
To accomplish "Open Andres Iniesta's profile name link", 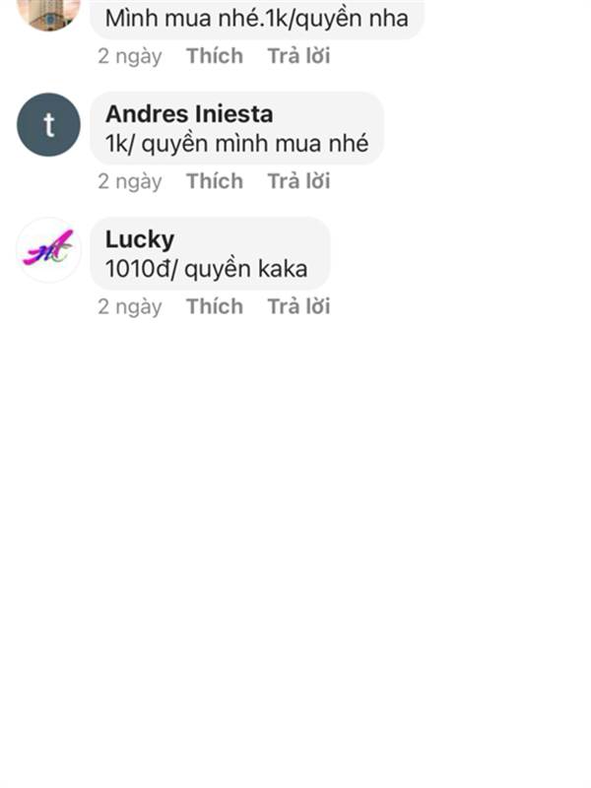I will 189,113.
